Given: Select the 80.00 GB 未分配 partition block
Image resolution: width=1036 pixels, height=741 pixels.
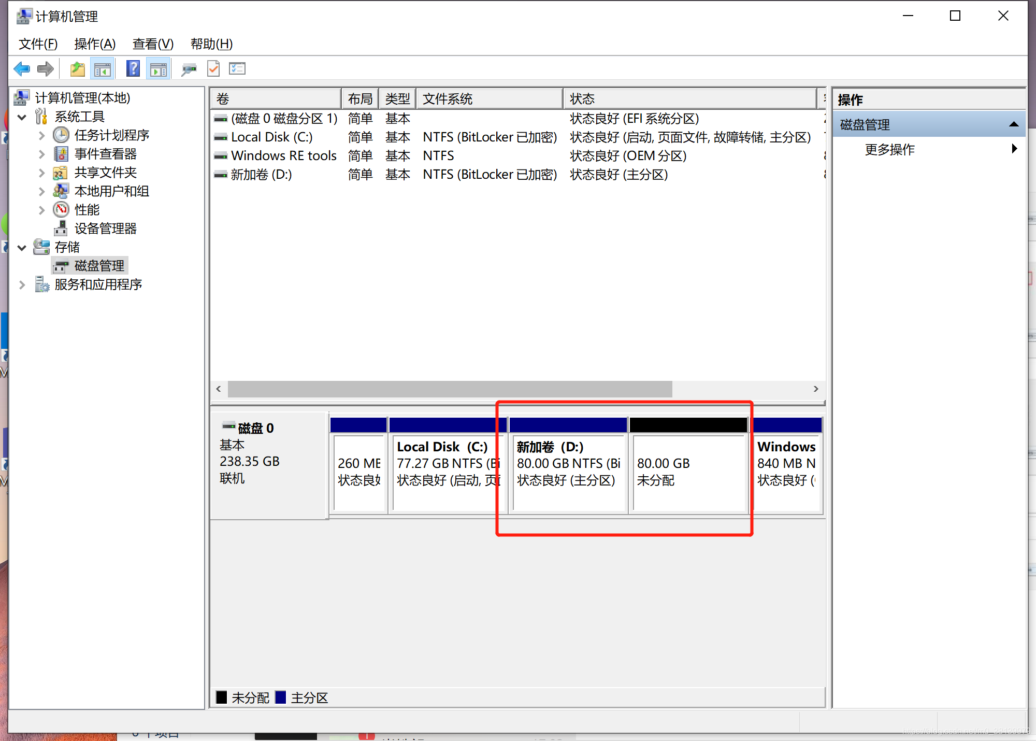Looking at the screenshot, I should [x=688, y=472].
